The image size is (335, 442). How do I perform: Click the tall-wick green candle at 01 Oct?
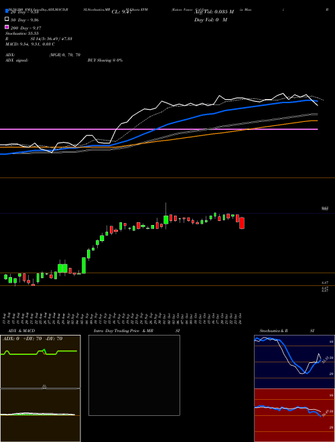(x=165, y=220)
